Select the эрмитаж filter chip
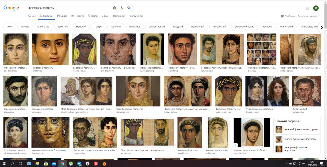 pos(63,27)
